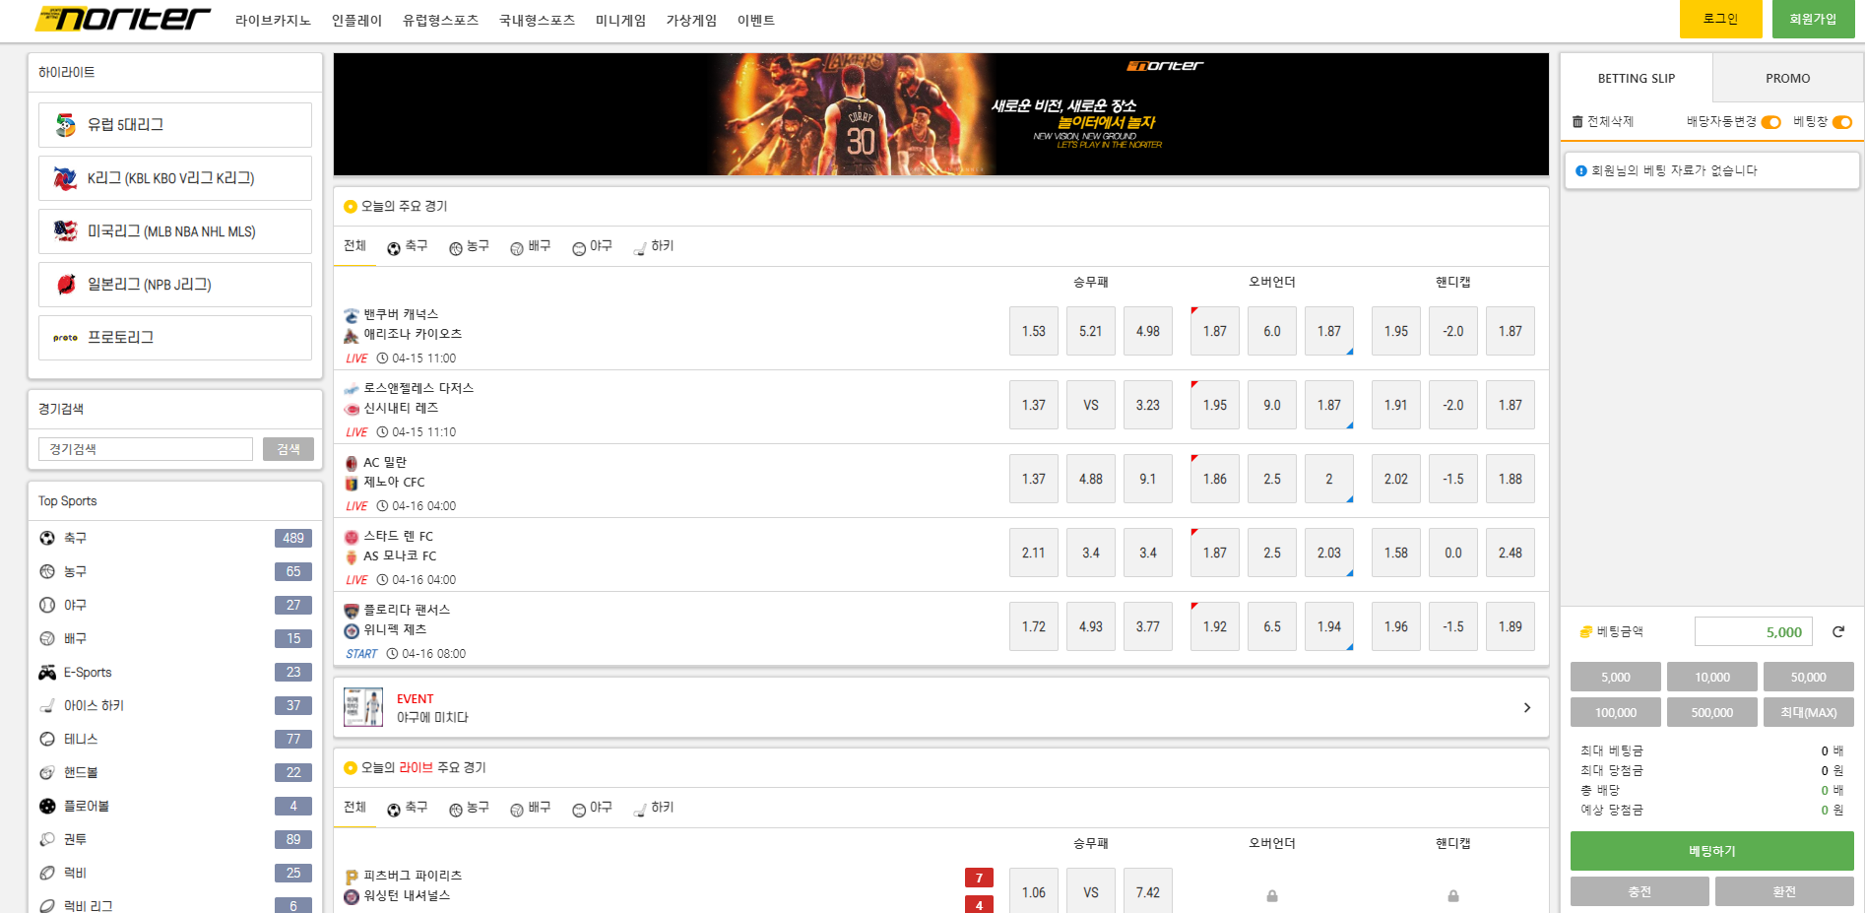Click the Noriter logo in header

[x=123, y=19]
